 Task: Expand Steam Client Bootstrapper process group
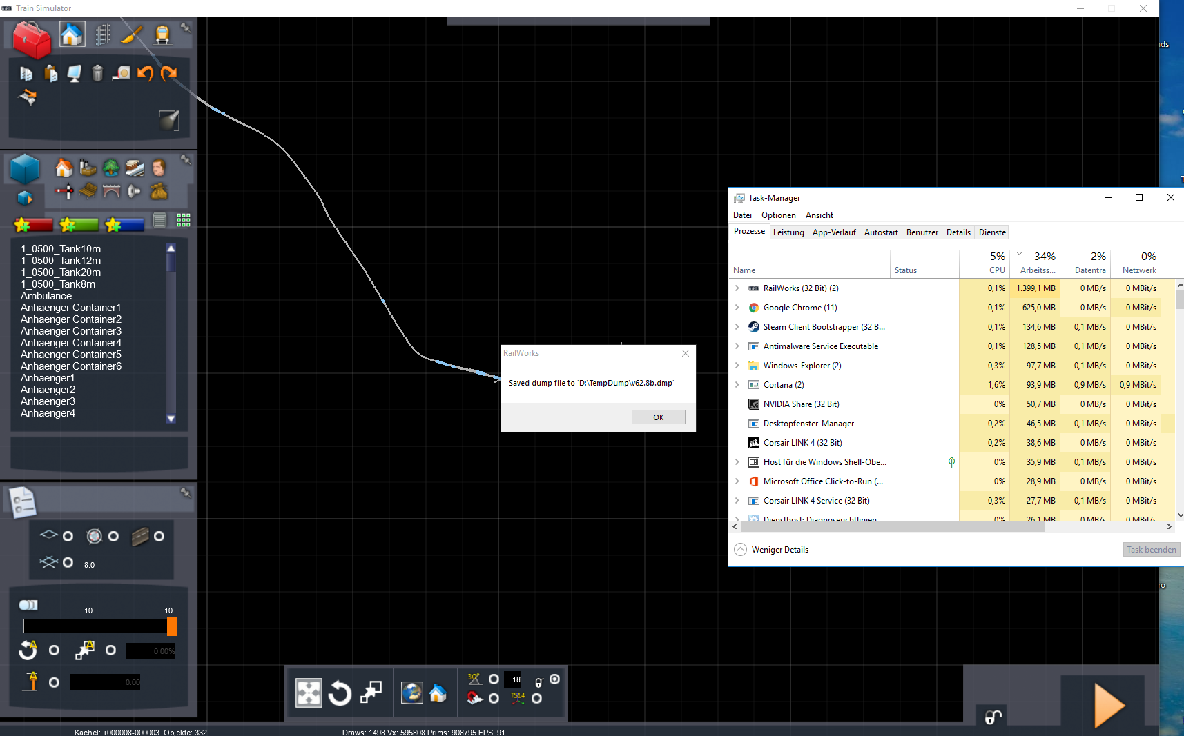[x=737, y=327]
